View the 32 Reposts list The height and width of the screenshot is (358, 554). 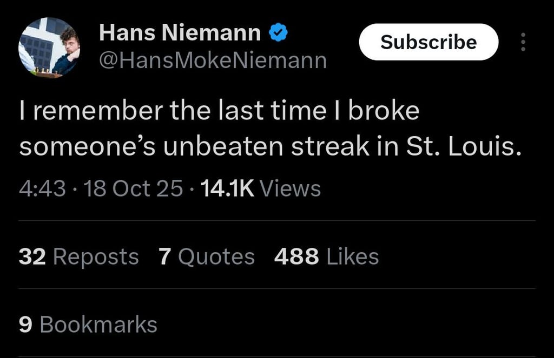(x=78, y=256)
